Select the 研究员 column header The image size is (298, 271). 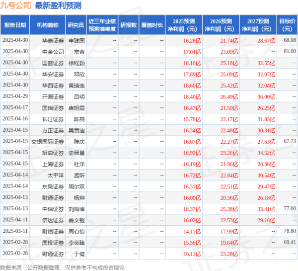pyautogui.click(x=76, y=25)
